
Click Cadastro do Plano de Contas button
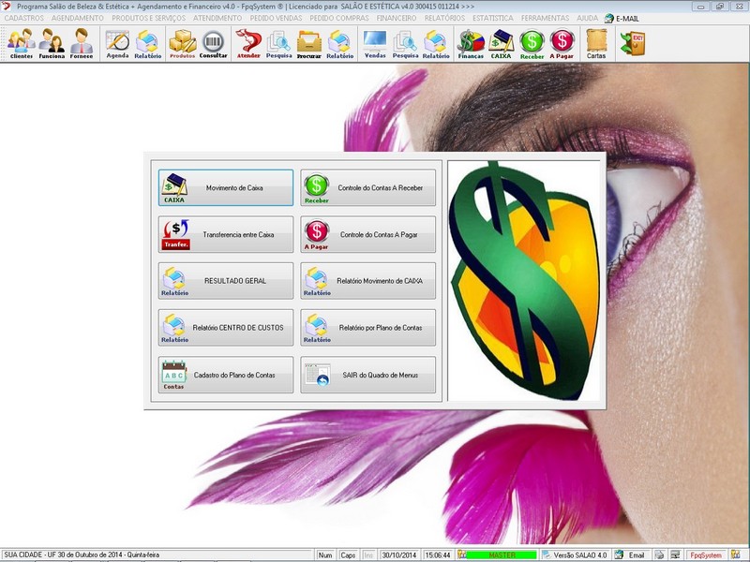tap(226, 376)
